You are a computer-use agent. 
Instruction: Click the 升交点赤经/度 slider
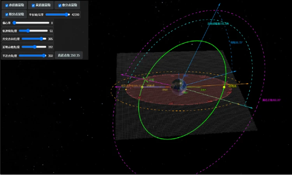[34, 38]
